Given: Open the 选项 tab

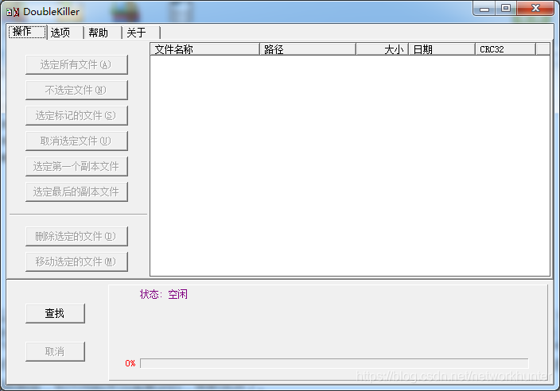Looking at the screenshot, I should [65, 33].
